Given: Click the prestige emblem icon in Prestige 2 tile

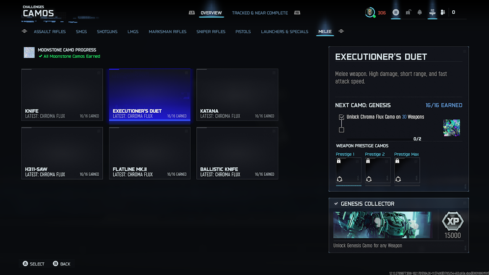Looking at the screenshot, I should (x=369, y=179).
